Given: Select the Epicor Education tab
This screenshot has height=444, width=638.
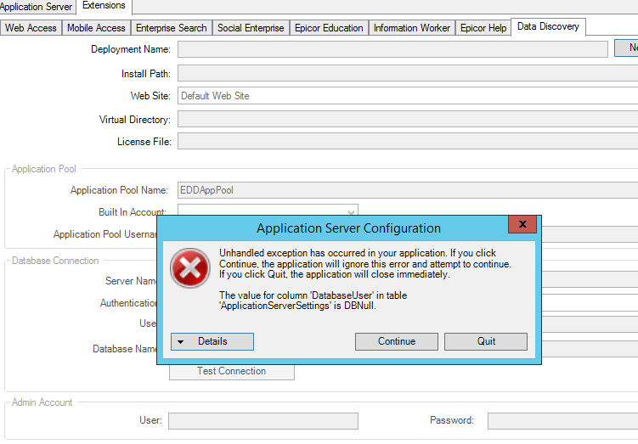Looking at the screenshot, I should (x=329, y=28).
